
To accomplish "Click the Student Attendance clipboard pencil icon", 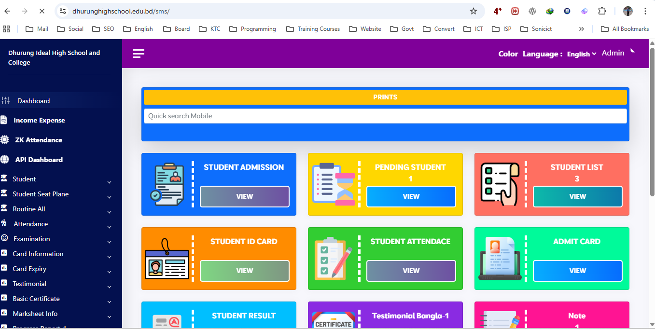I will 333,259.
